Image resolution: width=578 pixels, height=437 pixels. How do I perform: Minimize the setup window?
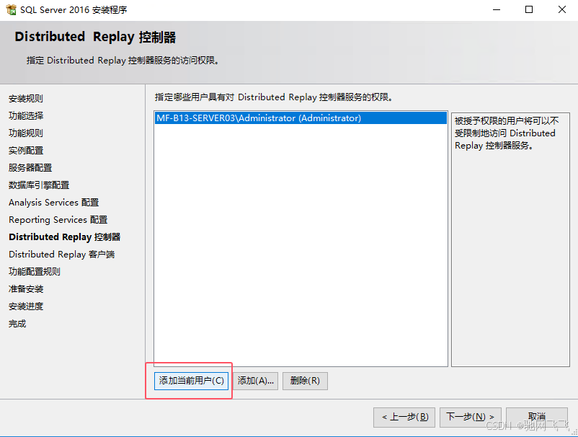click(x=497, y=9)
